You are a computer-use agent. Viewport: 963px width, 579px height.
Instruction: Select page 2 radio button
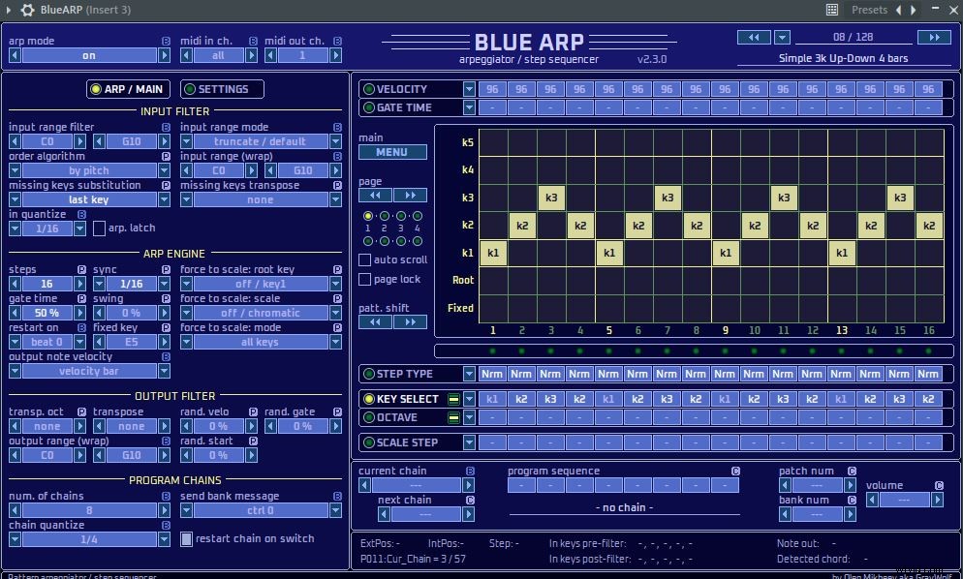[385, 216]
